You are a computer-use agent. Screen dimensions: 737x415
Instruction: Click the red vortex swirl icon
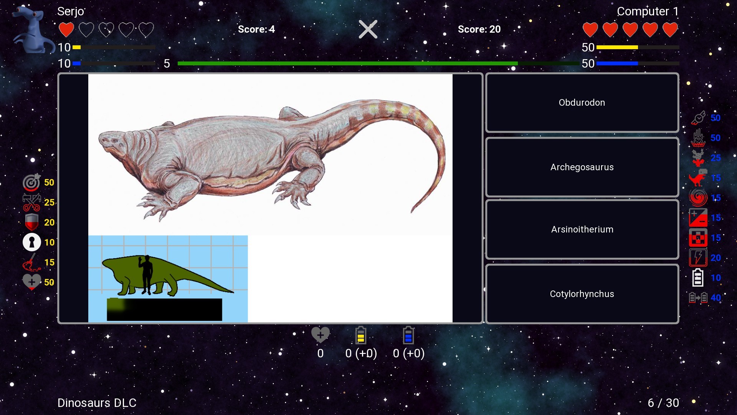pos(699,197)
